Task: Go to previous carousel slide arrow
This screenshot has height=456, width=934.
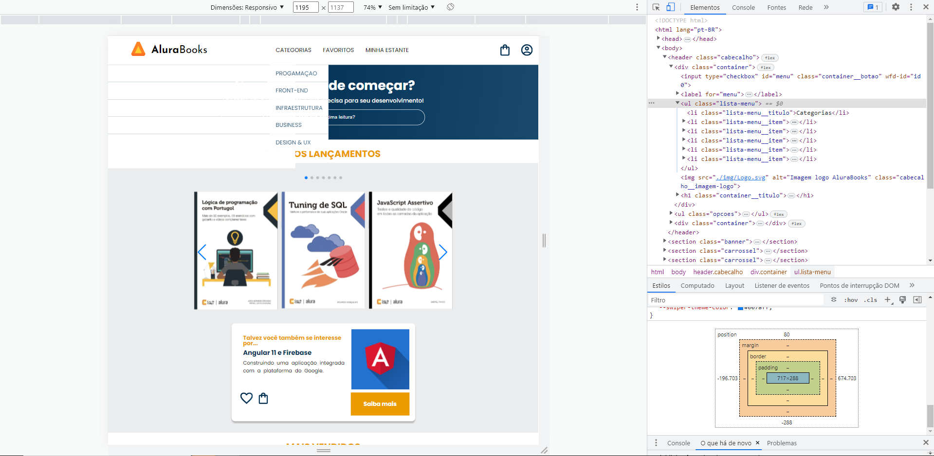Action: tap(202, 252)
